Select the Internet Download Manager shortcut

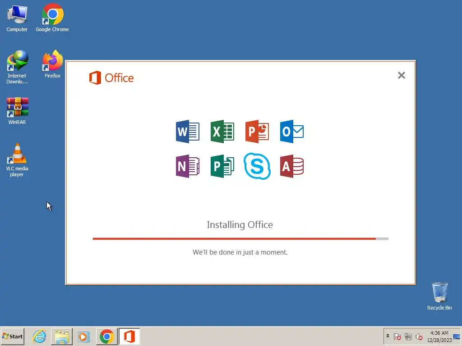pos(17,68)
